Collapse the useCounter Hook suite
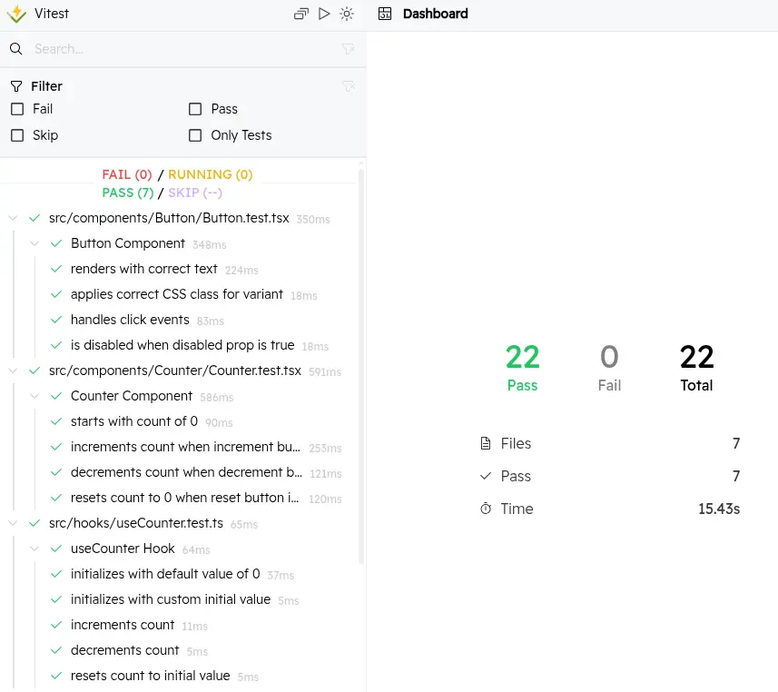The width and height of the screenshot is (778, 692). tap(34, 549)
